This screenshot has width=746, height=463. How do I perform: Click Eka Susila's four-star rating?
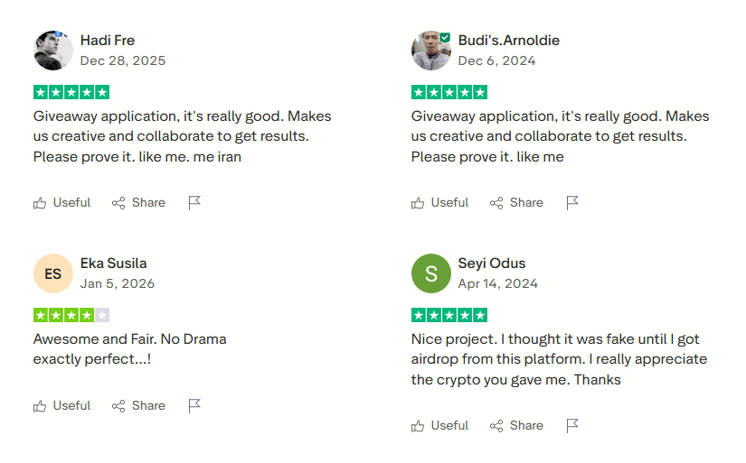click(x=71, y=315)
